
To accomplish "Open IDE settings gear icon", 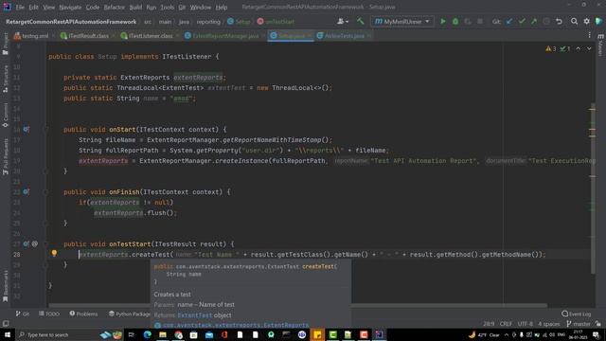I will [x=587, y=21].
